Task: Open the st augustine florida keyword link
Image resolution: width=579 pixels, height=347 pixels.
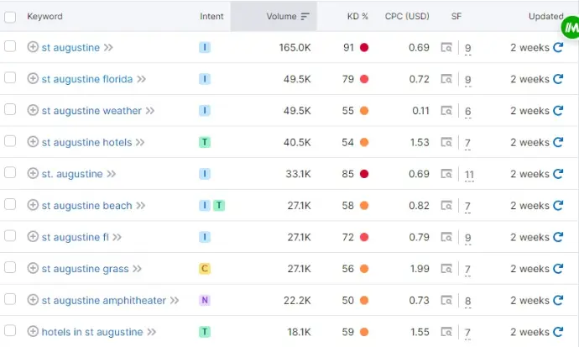Action: 86,80
